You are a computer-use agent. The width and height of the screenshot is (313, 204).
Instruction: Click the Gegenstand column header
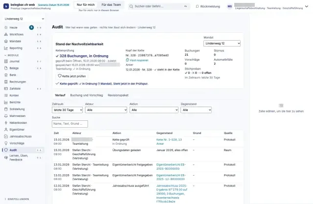(x=164, y=133)
